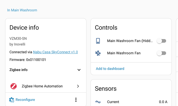The image size is (178, 106).
Task: Click the Current sensor wave icon
Action: (98, 102)
